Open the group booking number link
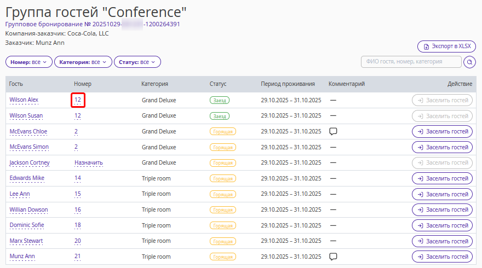 (x=93, y=24)
